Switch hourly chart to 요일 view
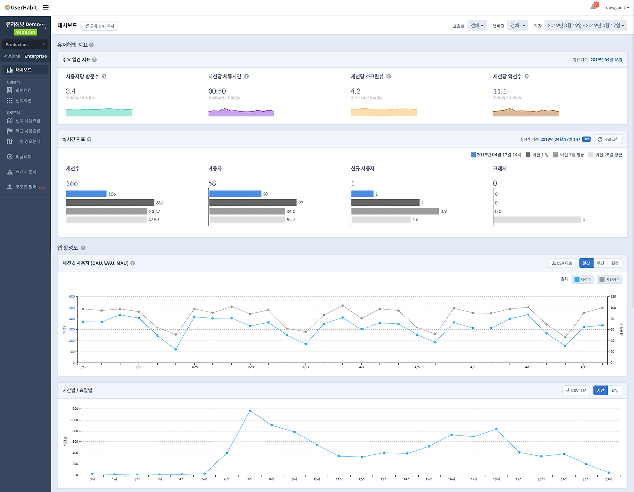This screenshot has width=634, height=492. (x=615, y=391)
